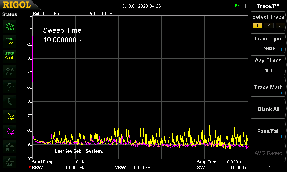Click the yellow Freeze trace icon
Screen dimensions: 287x172
(10, 116)
